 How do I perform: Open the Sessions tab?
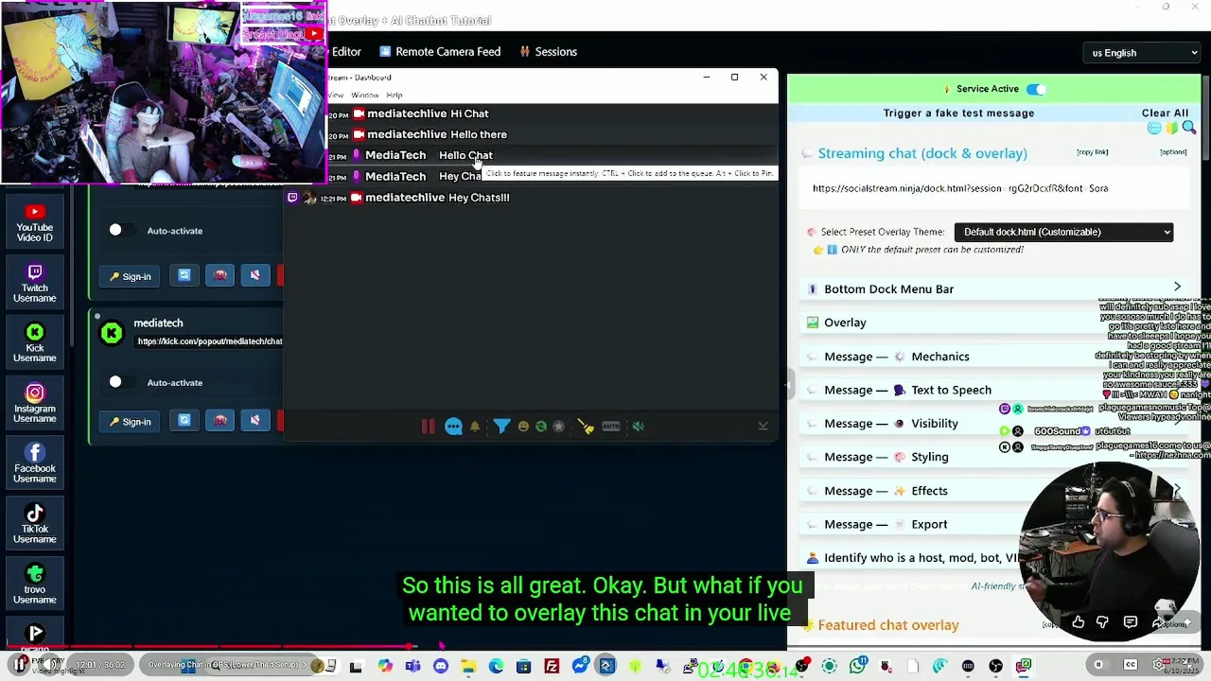click(548, 52)
